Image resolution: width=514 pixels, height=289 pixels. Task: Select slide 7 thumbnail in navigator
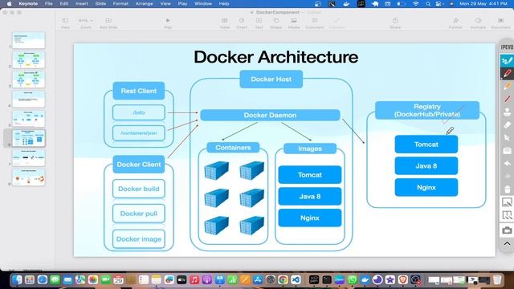[29, 158]
